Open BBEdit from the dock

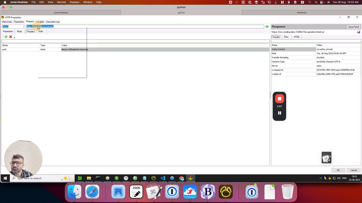208,192
